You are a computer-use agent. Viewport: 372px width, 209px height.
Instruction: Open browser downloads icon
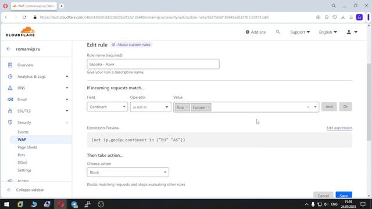coord(343,17)
